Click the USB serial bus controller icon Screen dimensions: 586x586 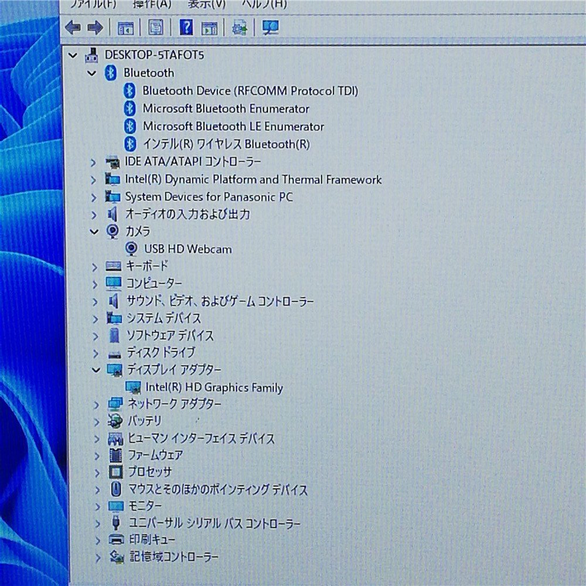[116, 523]
